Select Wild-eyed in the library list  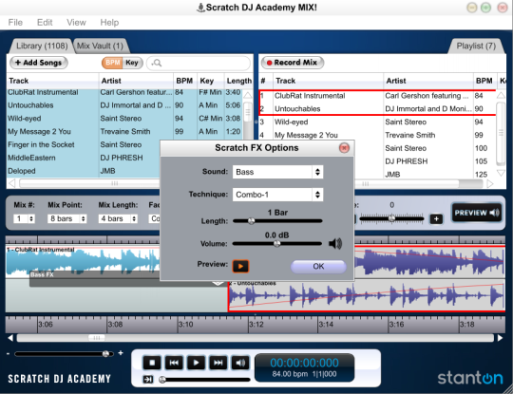coord(124,119)
